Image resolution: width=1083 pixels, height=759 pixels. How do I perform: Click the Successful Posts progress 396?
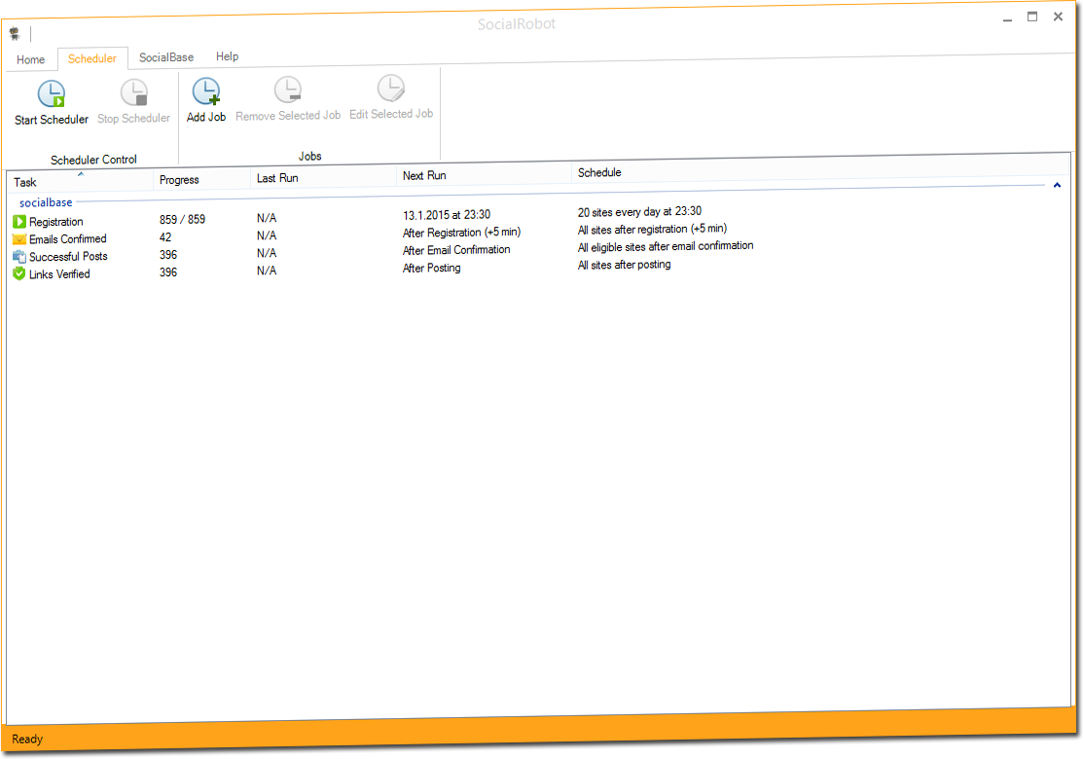pos(168,255)
